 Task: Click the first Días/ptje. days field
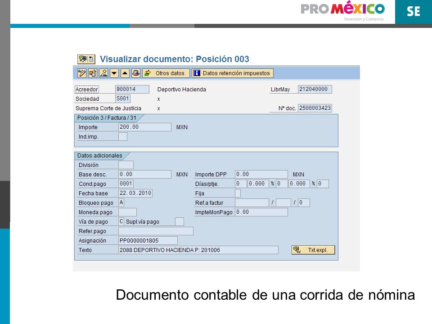coord(241,184)
